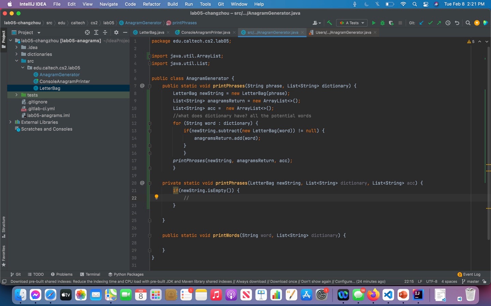Image resolution: width=491 pixels, height=306 pixels.
Task: Open the Terminal tool window
Action: point(90,274)
